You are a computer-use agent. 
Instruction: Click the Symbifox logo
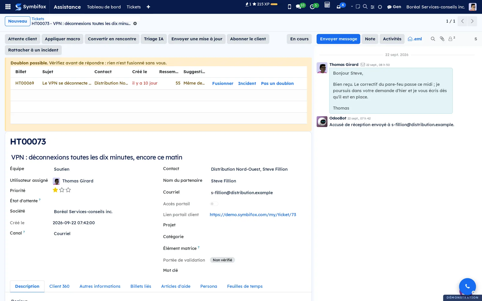pyautogui.click(x=31, y=7)
